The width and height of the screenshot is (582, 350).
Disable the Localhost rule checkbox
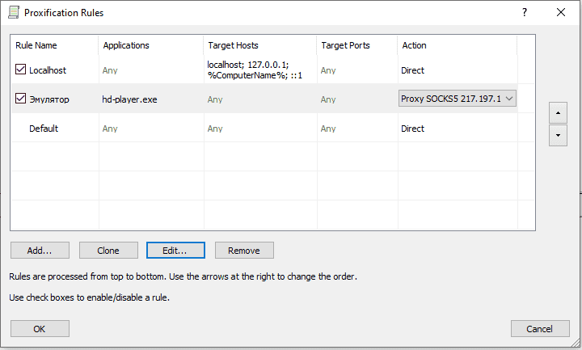21,70
